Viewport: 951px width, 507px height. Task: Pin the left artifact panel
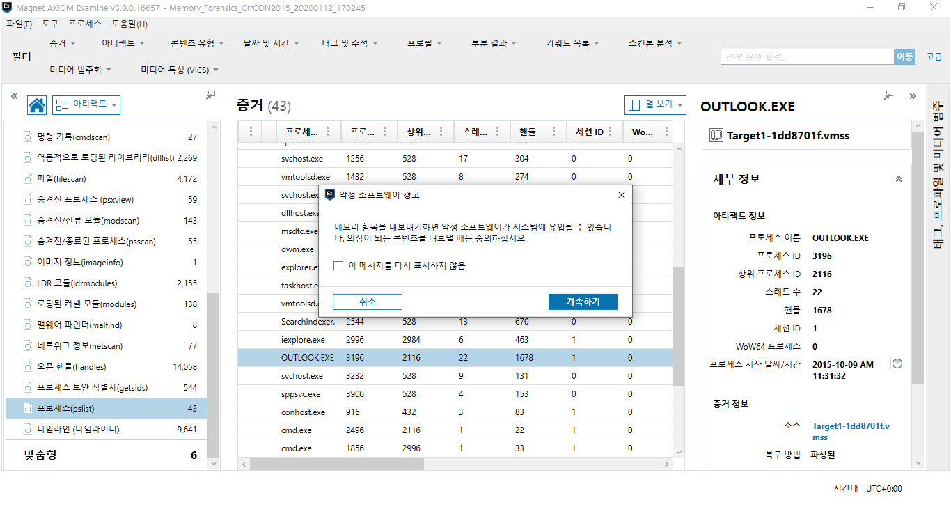point(210,95)
